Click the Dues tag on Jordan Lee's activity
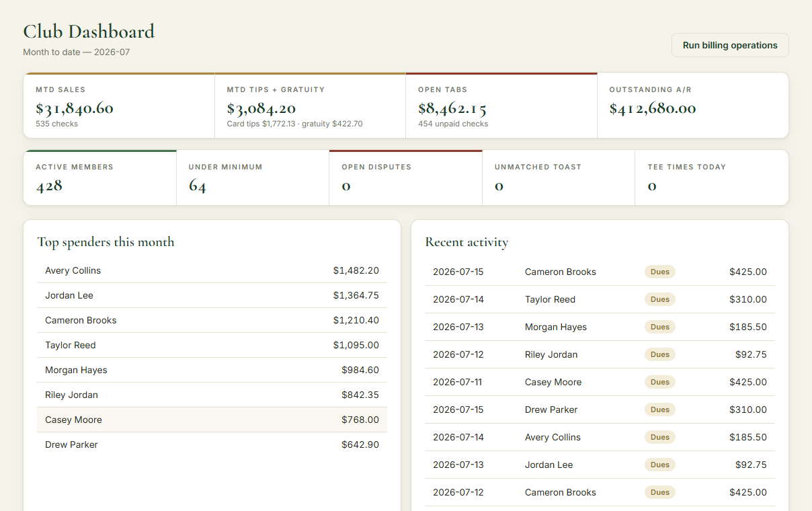The height and width of the screenshot is (511, 812). [660, 465]
